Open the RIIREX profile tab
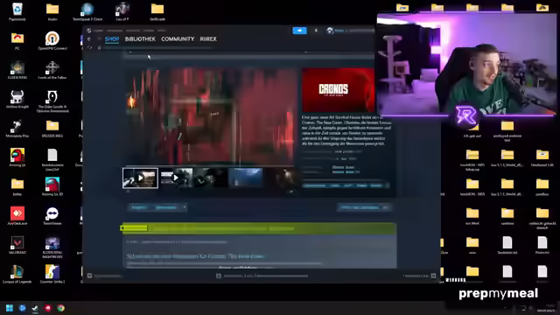560x315 pixels. tap(208, 38)
